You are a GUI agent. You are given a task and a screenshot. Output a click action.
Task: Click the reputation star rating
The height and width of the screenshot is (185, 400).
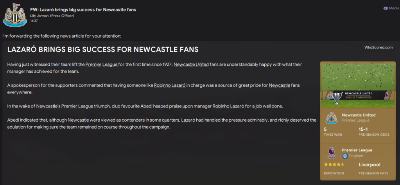pyautogui.click(x=334, y=165)
